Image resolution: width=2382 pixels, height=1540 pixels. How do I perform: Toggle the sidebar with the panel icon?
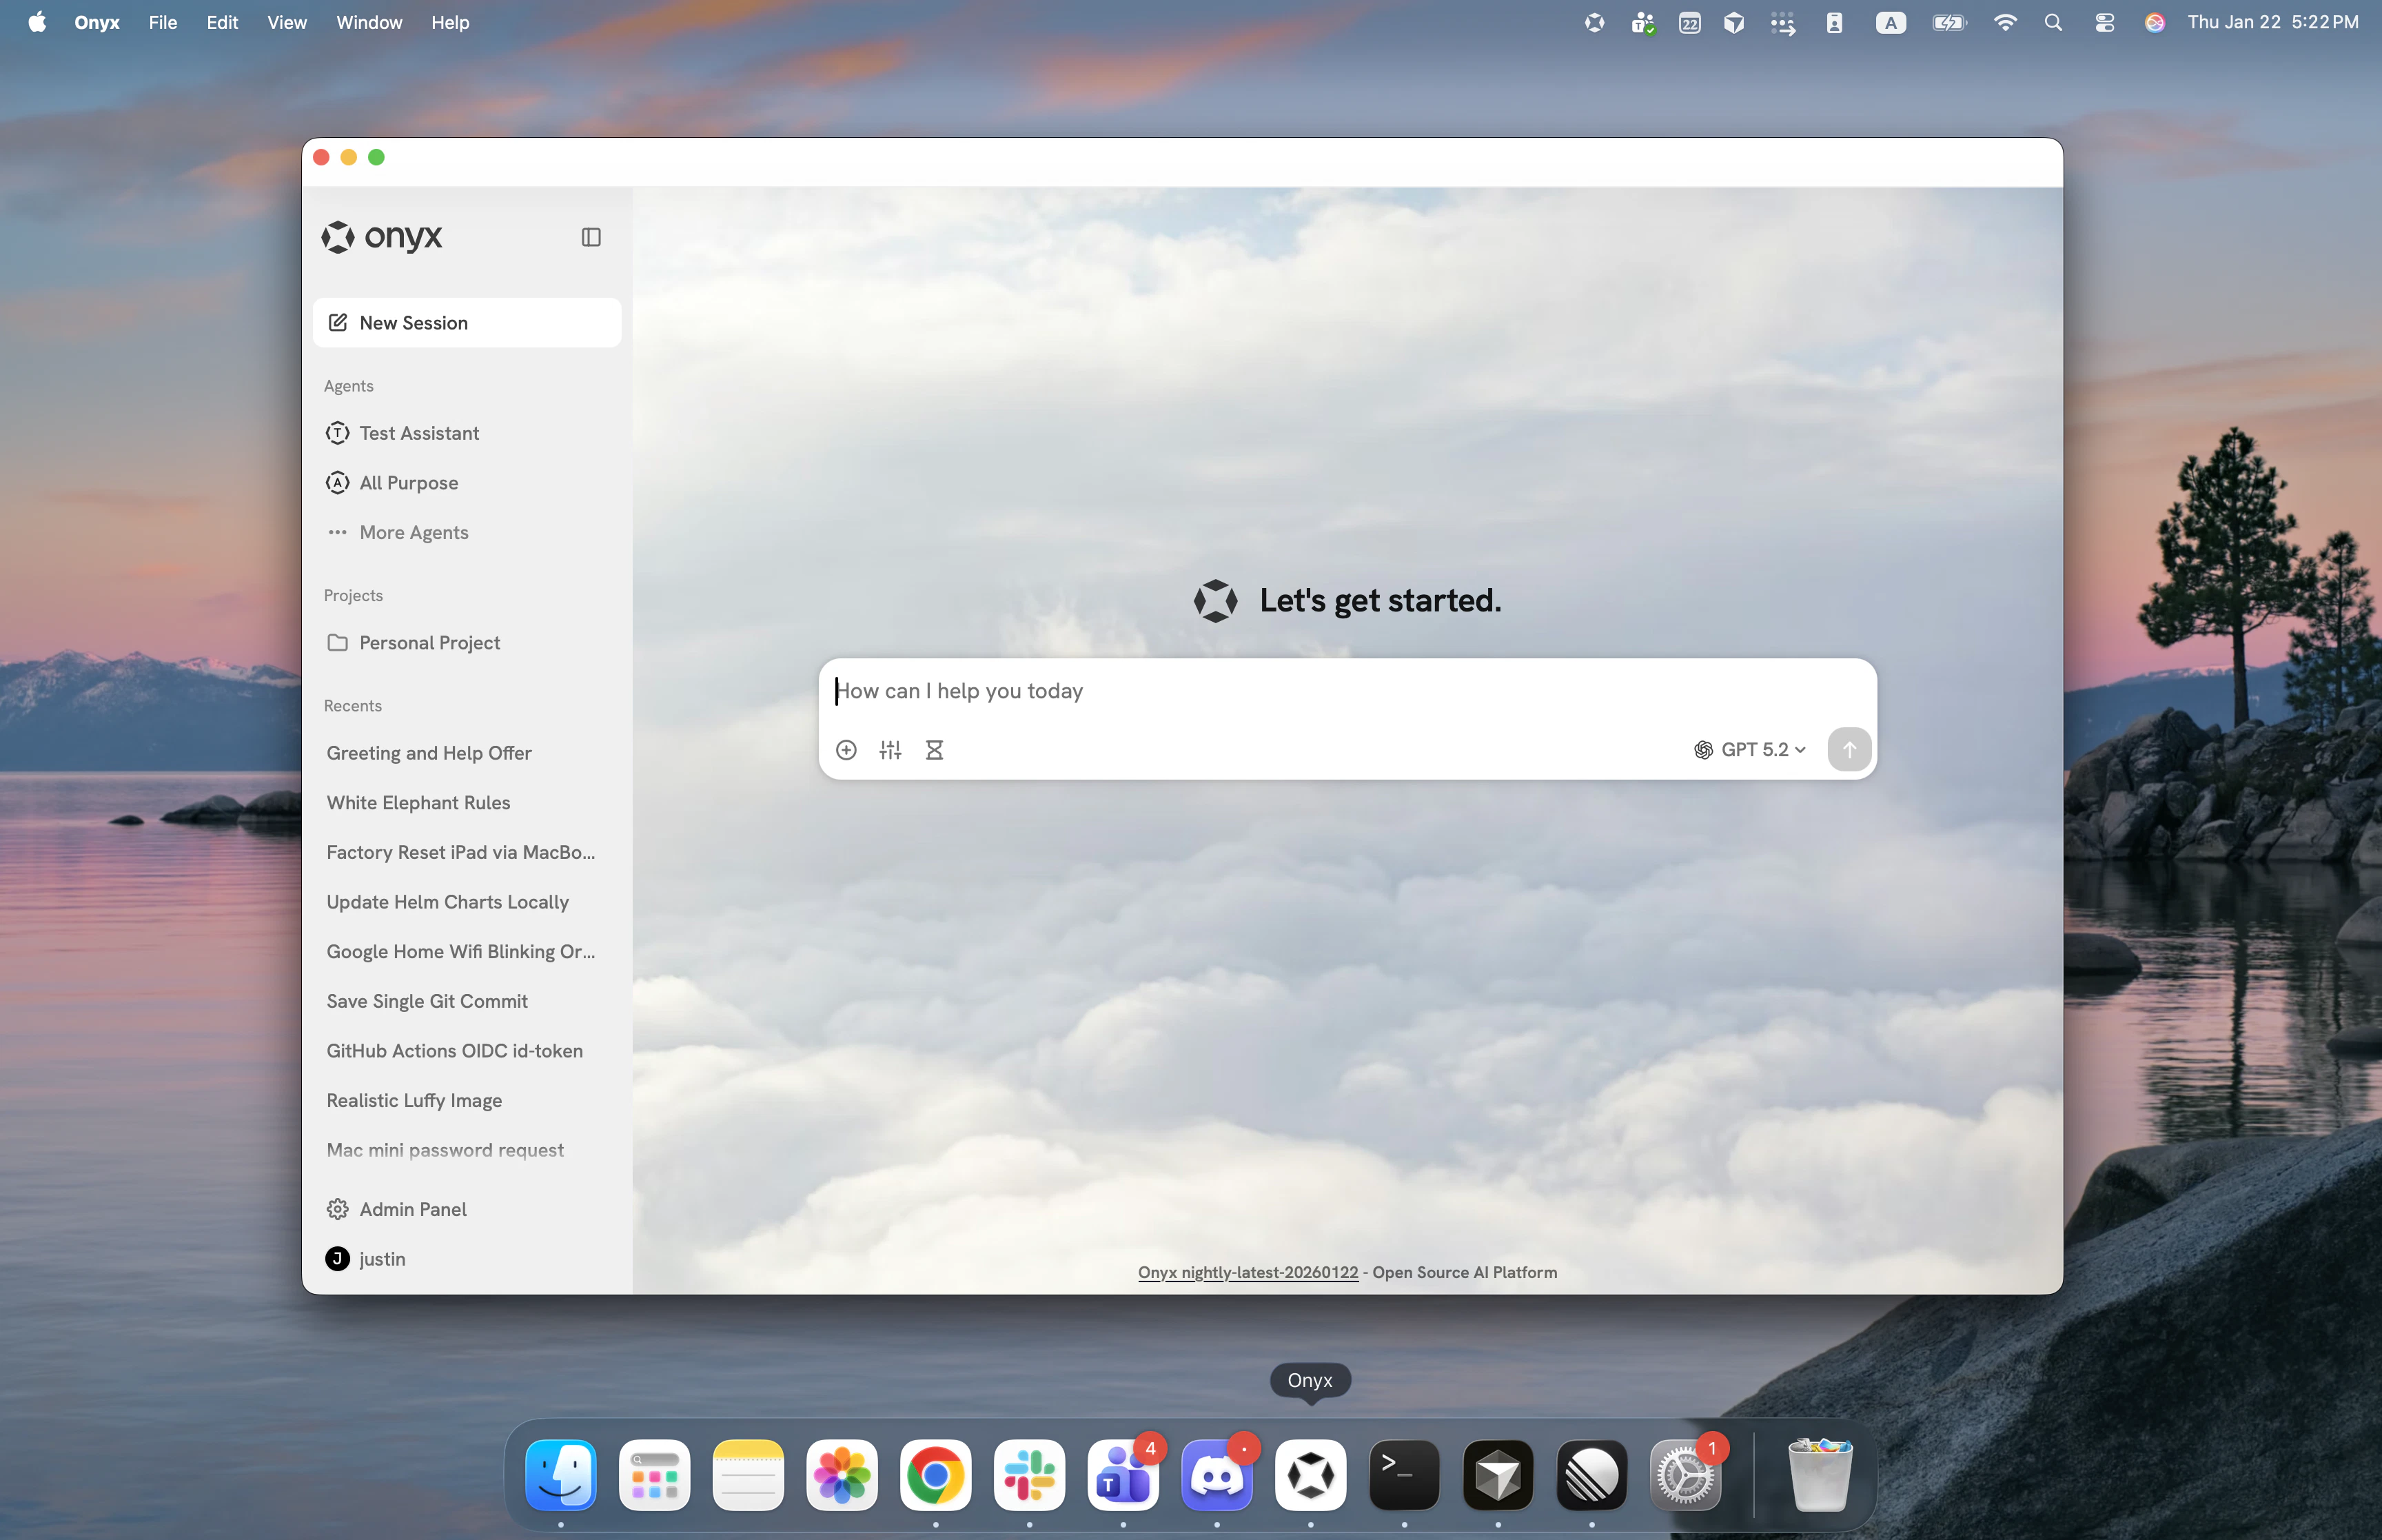(x=591, y=237)
